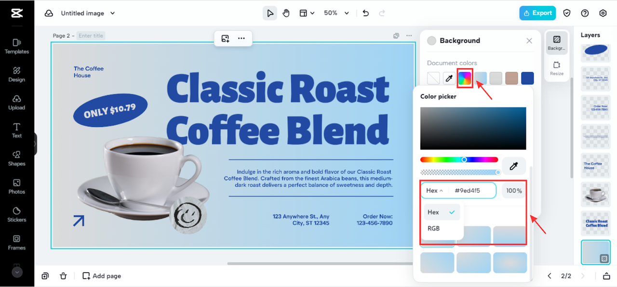This screenshot has width=617, height=287.
Task: Select the coffee cup layer thumbnail
Action: click(596, 194)
